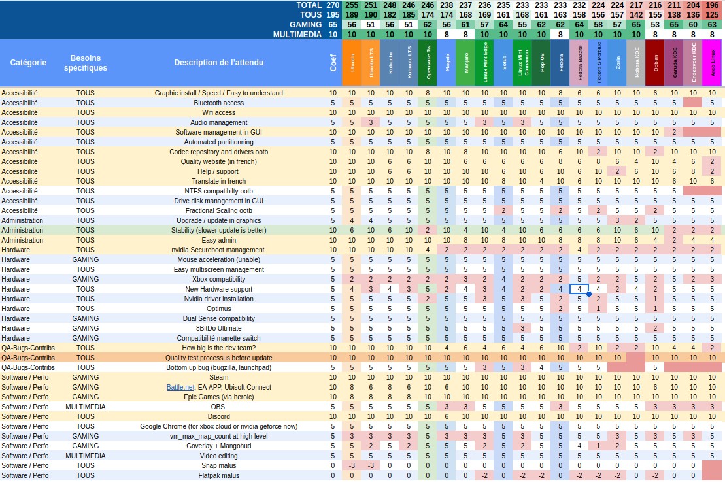Select the 'Steam' description cell
Viewport: 725px width, 485px height.
pos(218,377)
